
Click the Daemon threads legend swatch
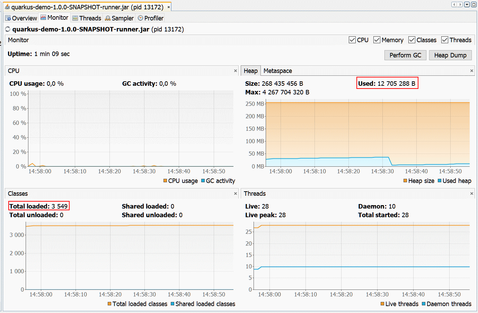tap(424, 304)
